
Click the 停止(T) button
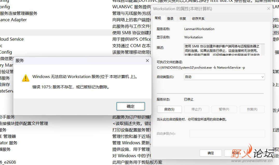(196, 109)
